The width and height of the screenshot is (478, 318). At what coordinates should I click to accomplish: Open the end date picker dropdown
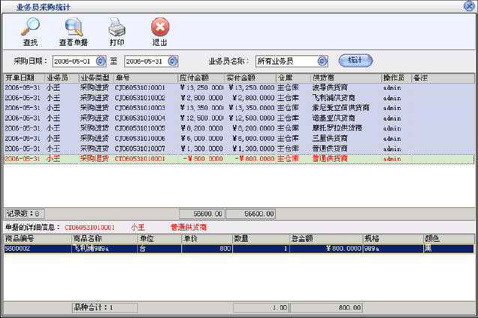[x=175, y=61]
